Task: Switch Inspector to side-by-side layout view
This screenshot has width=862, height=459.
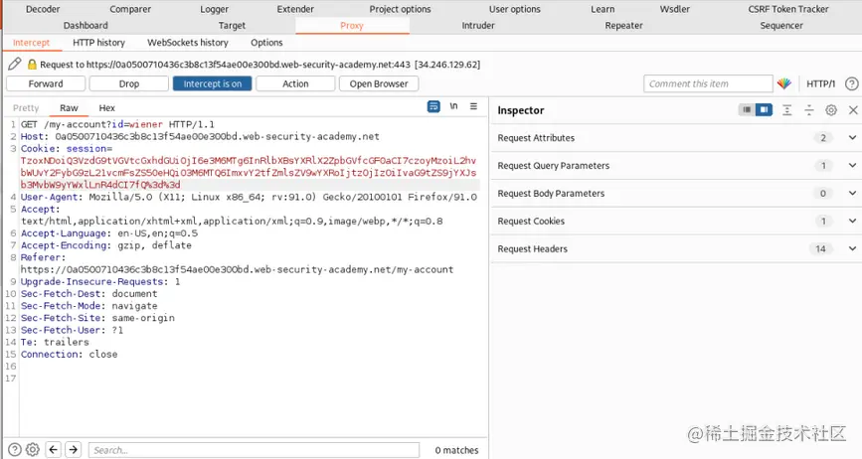Action: pos(764,110)
